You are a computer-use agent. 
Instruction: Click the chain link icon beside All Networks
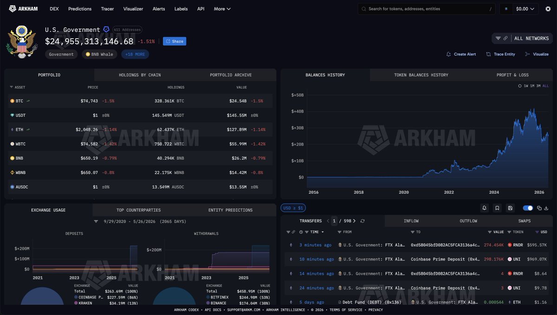coord(505,39)
